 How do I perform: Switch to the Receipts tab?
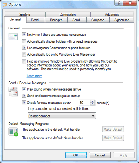click(x=56, y=20)
